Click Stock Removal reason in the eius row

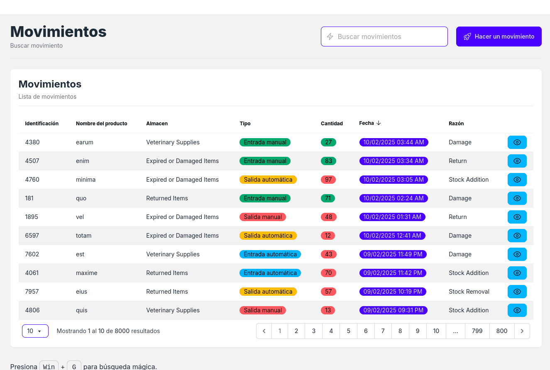point(469,292)
